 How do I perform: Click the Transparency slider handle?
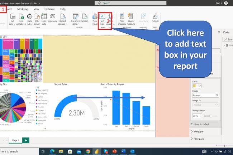pos(211,116)
